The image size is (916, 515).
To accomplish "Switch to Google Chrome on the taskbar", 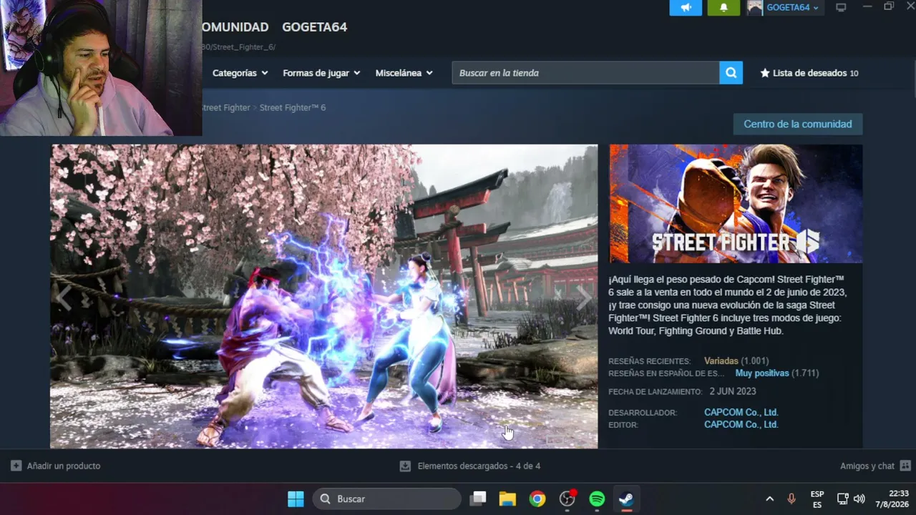I will [x=537, y=499].
